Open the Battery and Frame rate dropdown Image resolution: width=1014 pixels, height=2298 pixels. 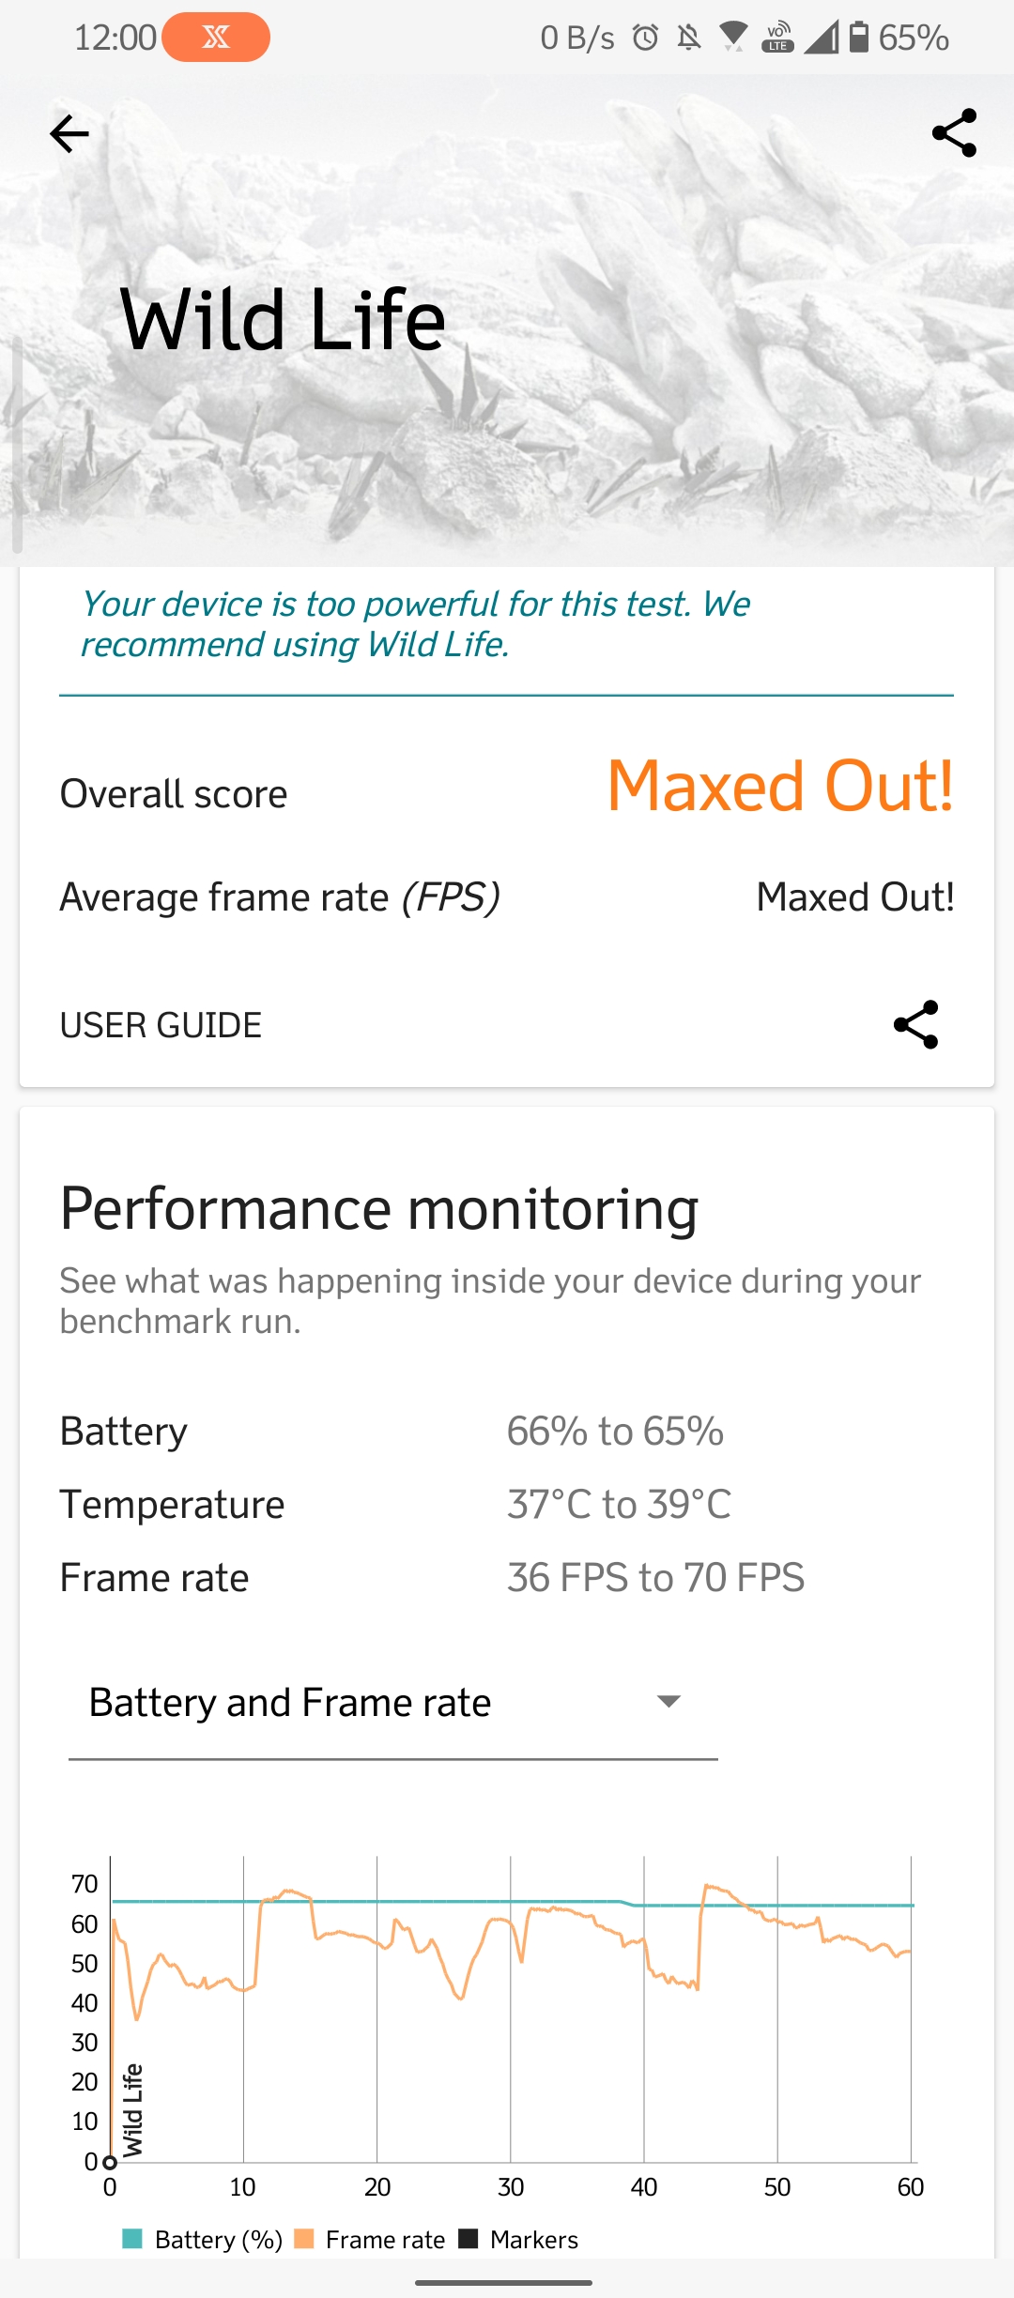point(392,1703)
